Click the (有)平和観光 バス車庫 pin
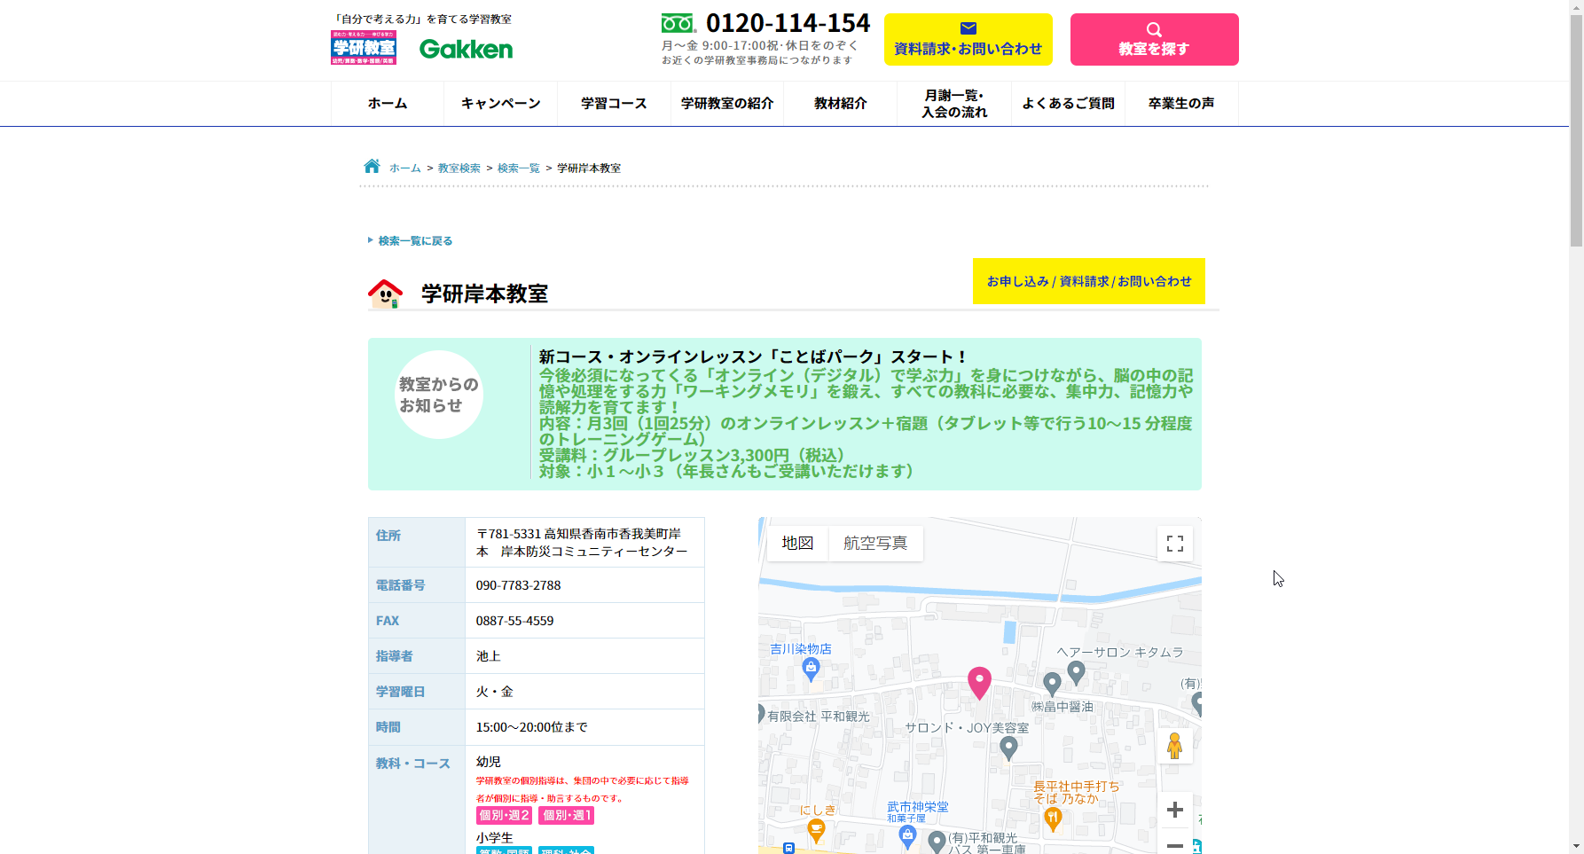 pos(937,841)
